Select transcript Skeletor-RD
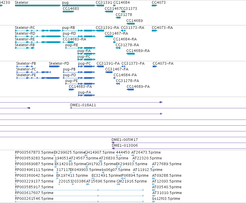The image size is (246, 203). point(25,33)
